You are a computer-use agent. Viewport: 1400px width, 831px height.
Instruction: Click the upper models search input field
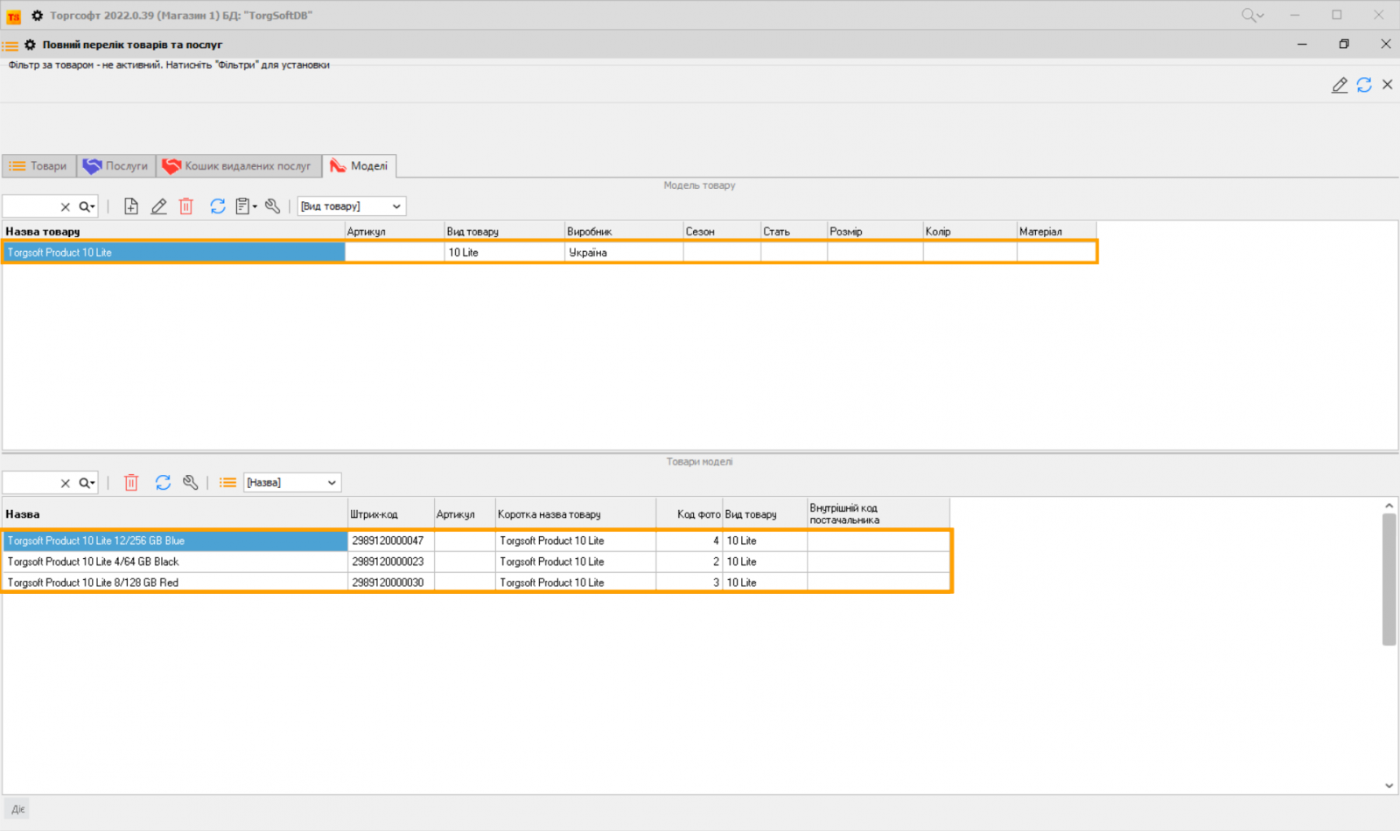click(x=31, y=206)
